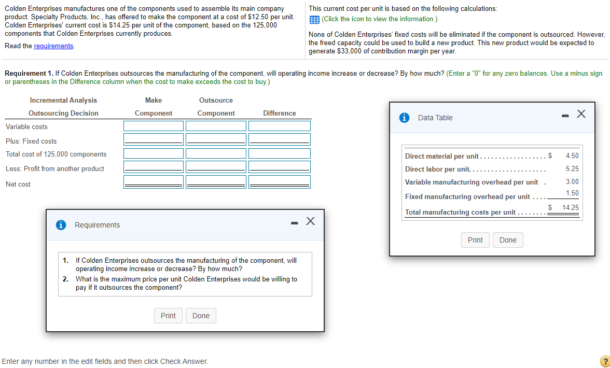Select Profit from another product Difference field
610x368 pixels.
coord(280,167)
